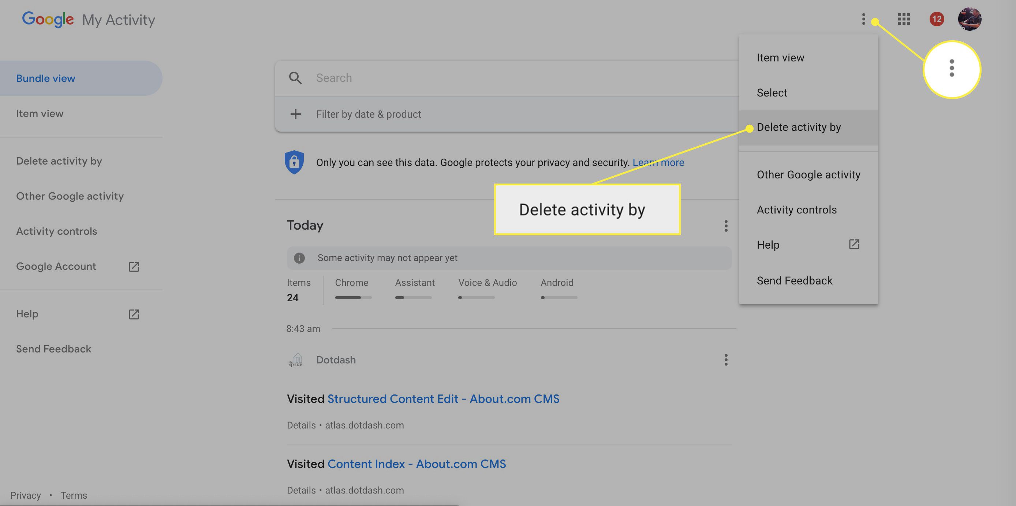
Task: Click the external link icon beside Help in menu
Action: [x=854, y=244]
